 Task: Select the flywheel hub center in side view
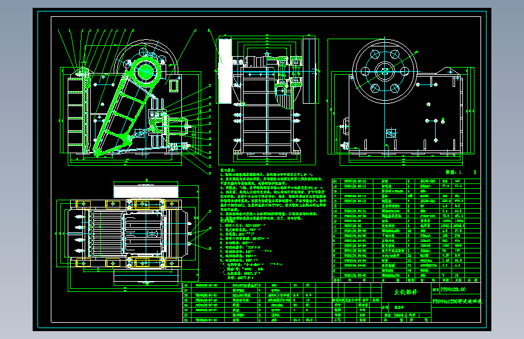[384, 71]
